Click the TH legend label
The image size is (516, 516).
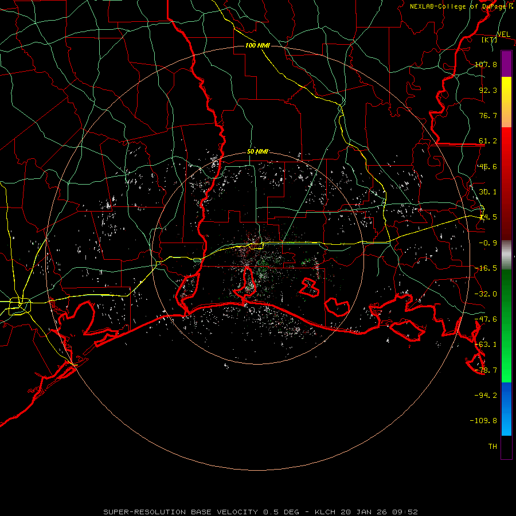[x=492, y=447]
